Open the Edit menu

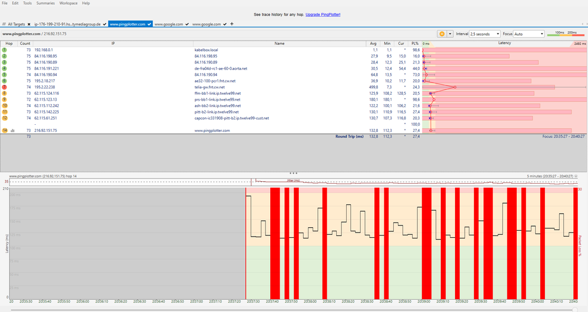[15, 3]
